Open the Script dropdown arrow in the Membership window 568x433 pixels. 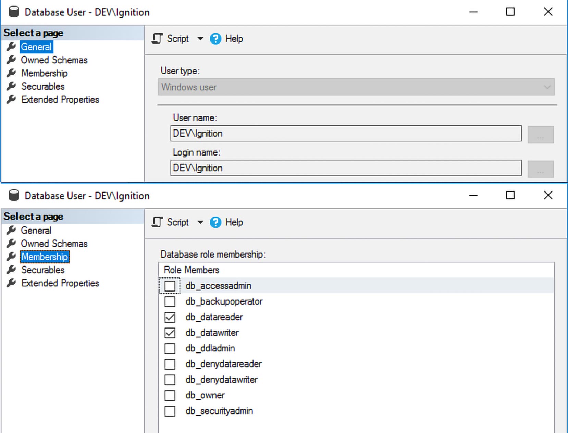pyautogui.click(x=200, y=222)
